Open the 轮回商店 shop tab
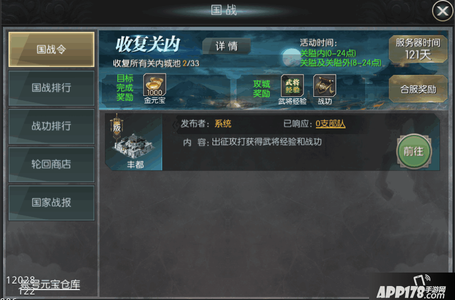455x300 pixels. point(51,165)
